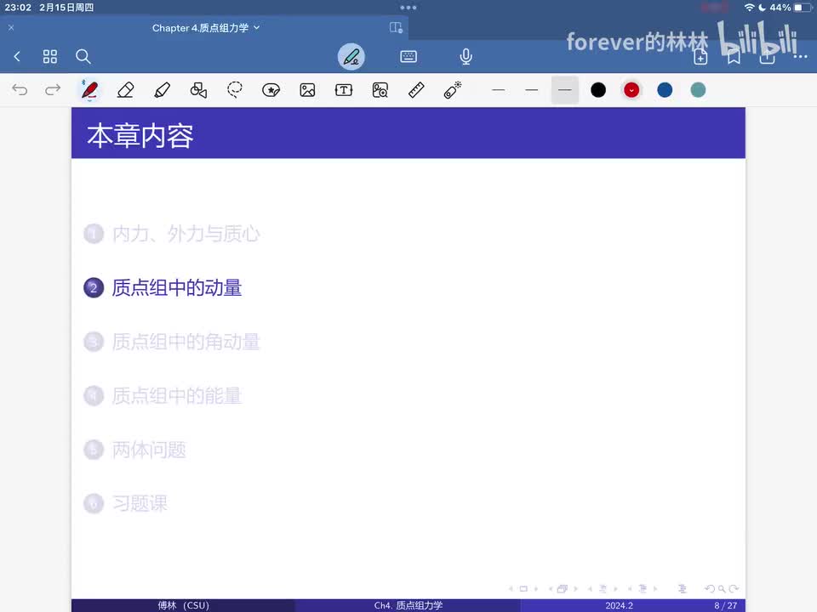This screenshot has width=817, height=612.
Task: Click outline item 质点组中的动量
Action: (x=177, y=288)
